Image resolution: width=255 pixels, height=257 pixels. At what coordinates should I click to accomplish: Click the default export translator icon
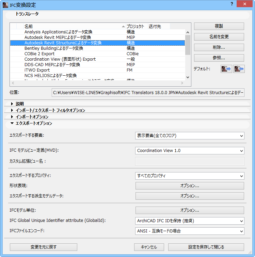(x=226, y=69)
